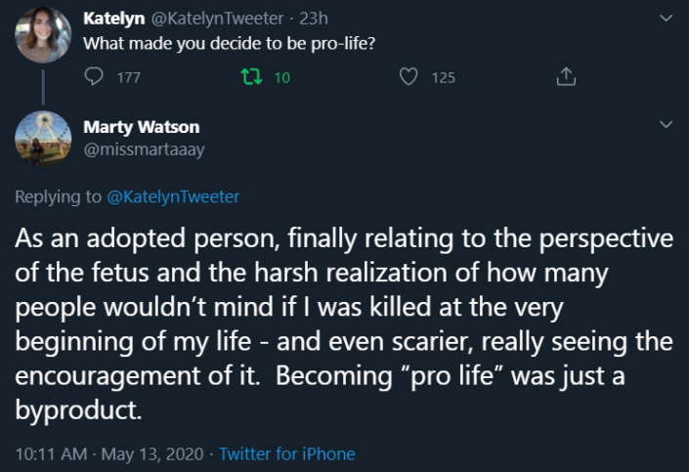
Task: Click the 177 replies count
Action: tap(128, 78)
